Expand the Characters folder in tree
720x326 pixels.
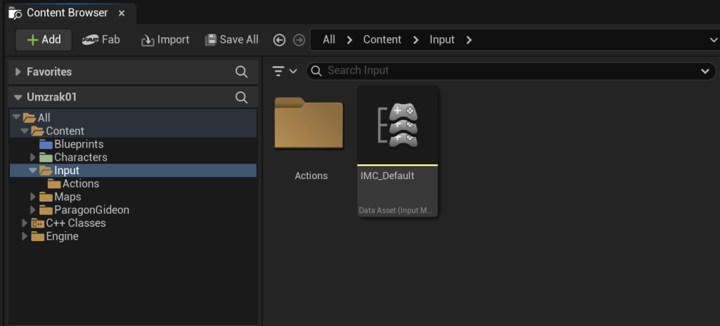[32, 157]
